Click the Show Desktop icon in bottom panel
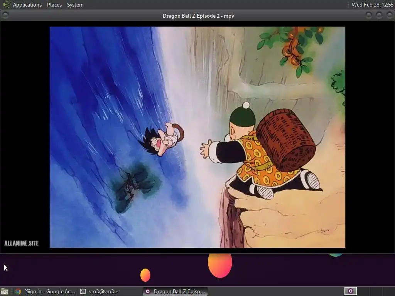 (5, 291)
